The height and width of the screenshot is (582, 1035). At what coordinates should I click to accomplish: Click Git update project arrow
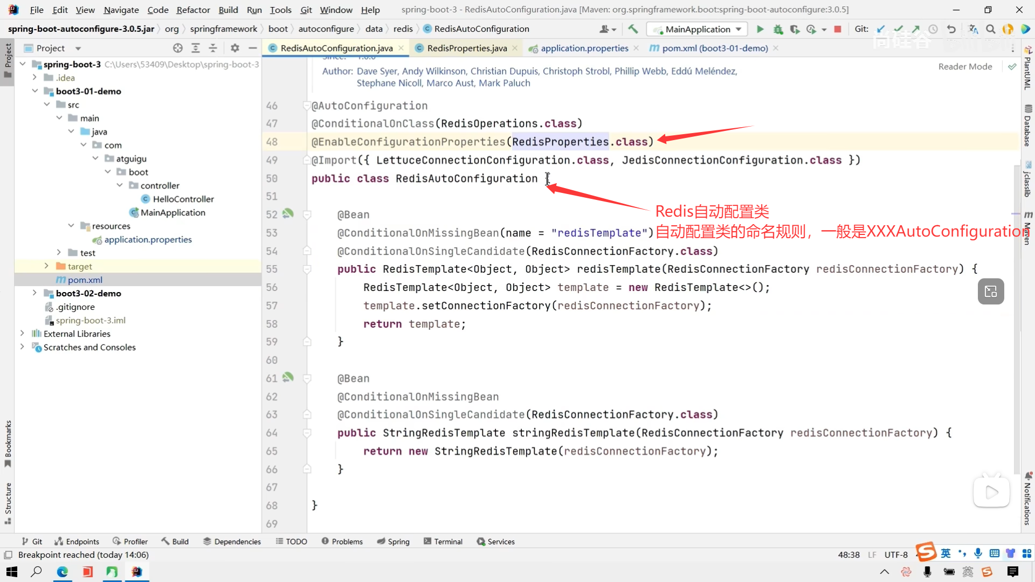click(x=881, y=29)
